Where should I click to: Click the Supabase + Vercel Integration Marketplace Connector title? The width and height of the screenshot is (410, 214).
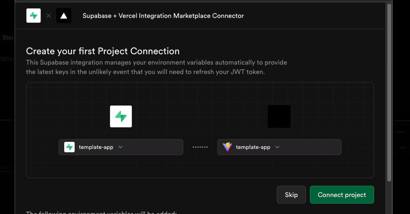coord(163,16)
